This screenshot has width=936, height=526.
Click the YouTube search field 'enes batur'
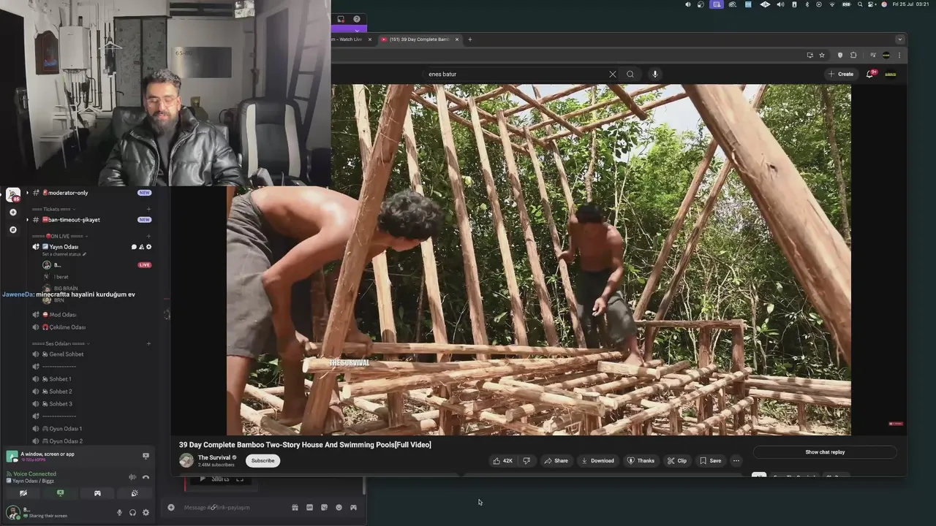(x=516, y=74)
